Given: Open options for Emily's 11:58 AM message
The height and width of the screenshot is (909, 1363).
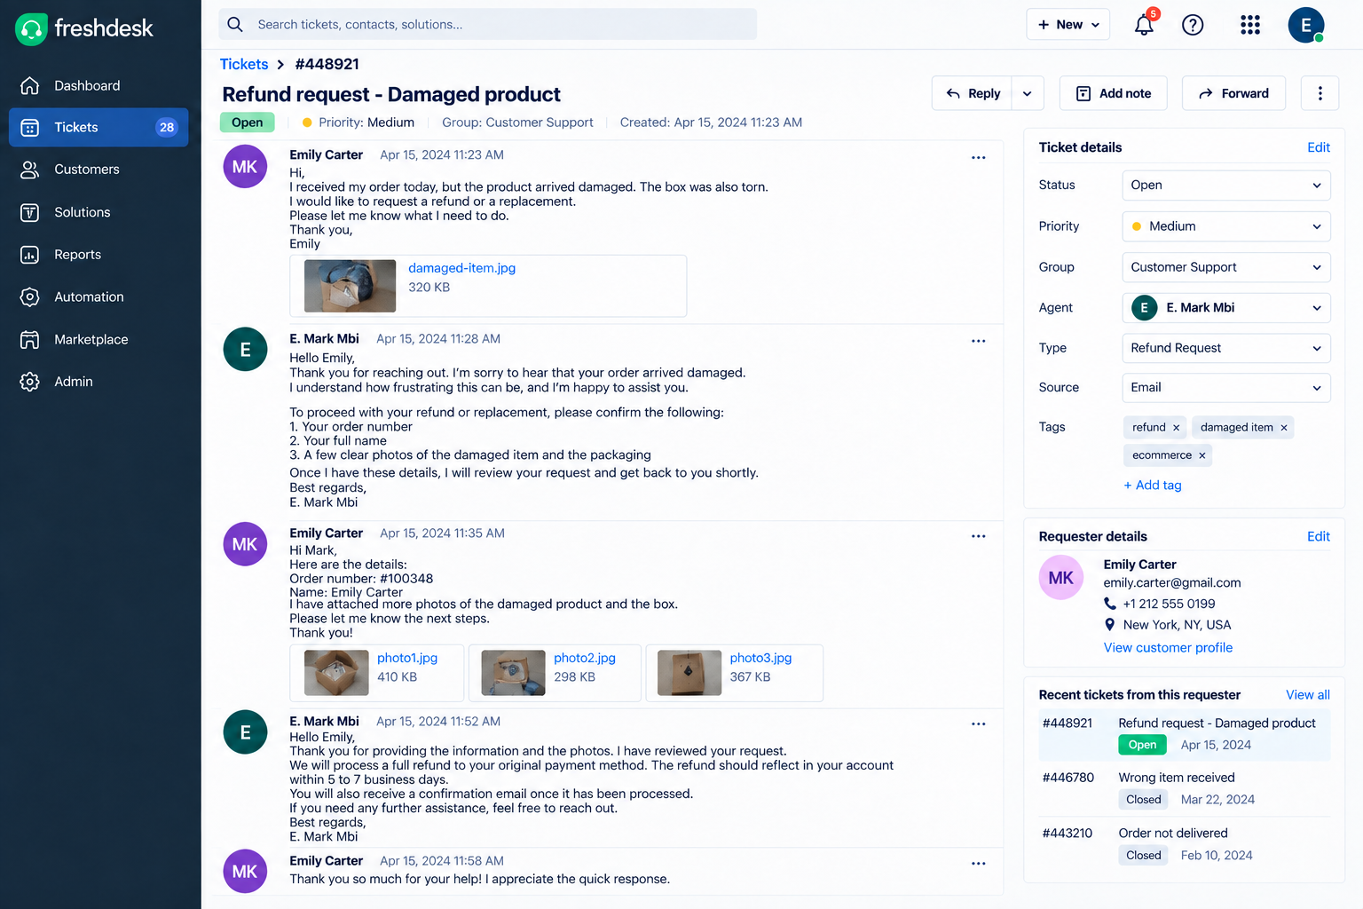Looking at the screenshot, I should pos(979,864).
